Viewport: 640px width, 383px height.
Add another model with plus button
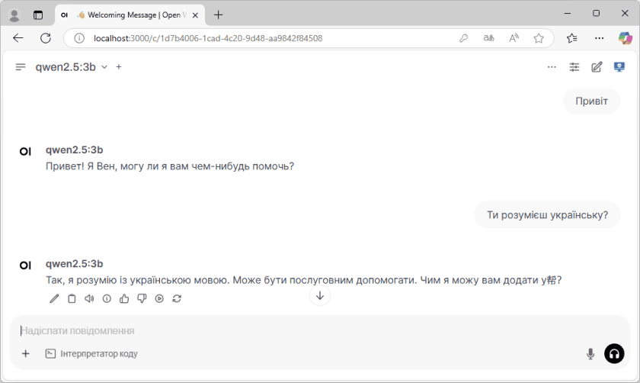coord(119,67)
